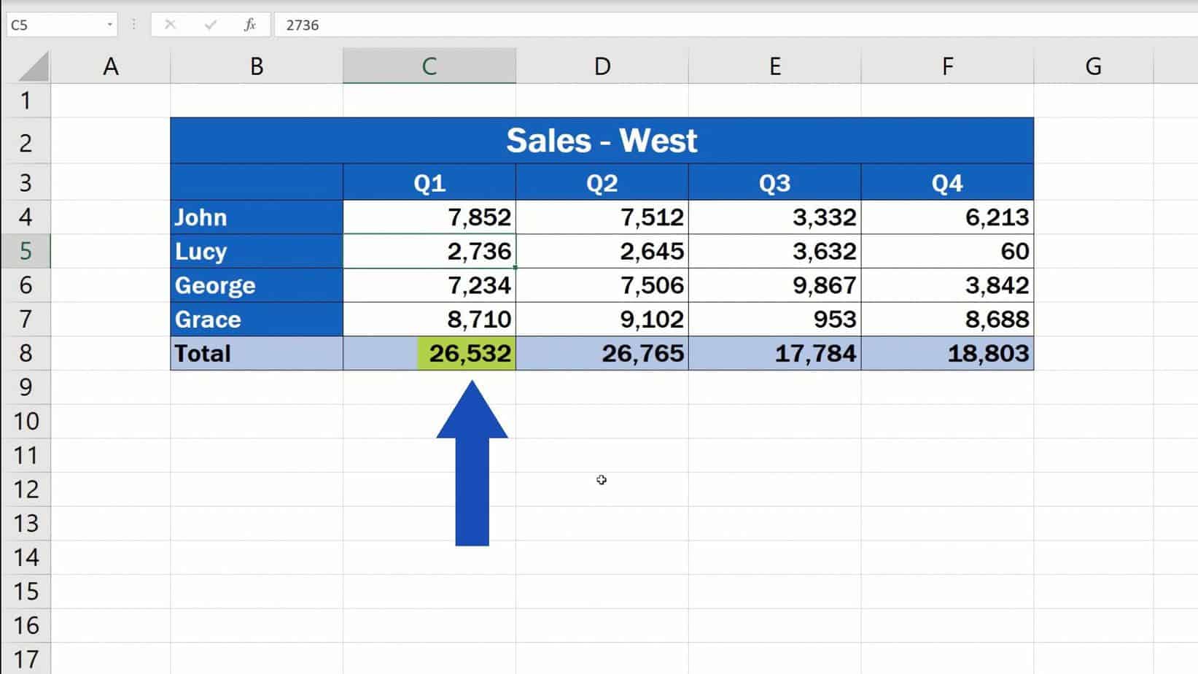Click the Sales - West title cell

(602, 140)
